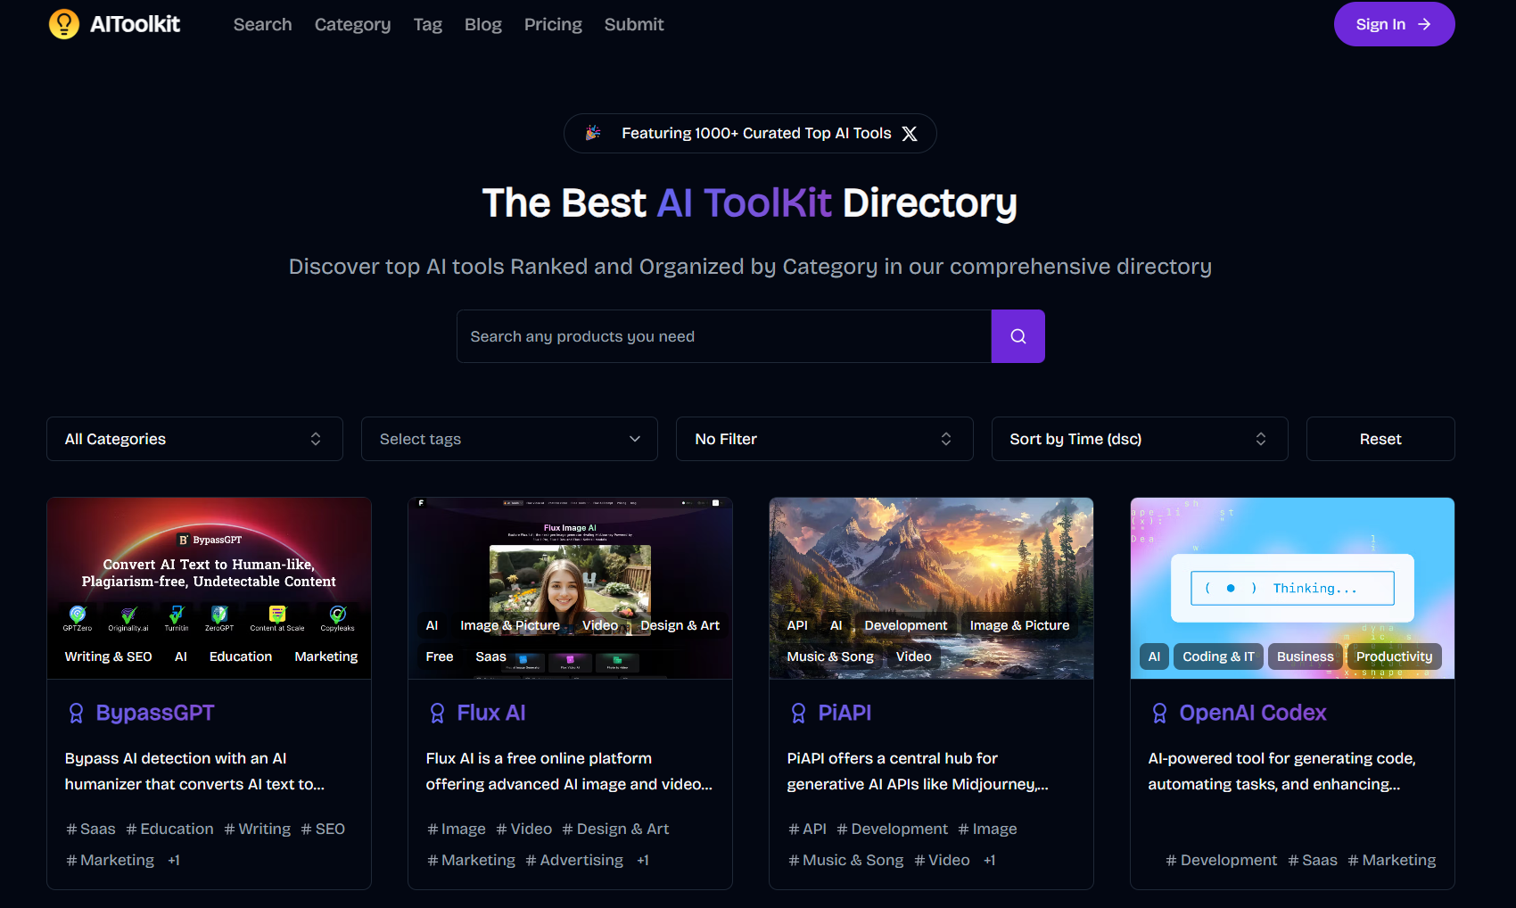Viewport: 1516px width, 908px height.
Task: Open the PiAPI title link
Action: [845, 713]
